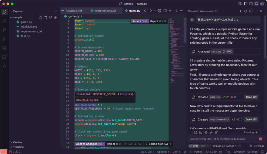The height and width of the screenshot is (154, 267).
Task: Open the Remote Explorer view
Action: [x=5, y=48]
